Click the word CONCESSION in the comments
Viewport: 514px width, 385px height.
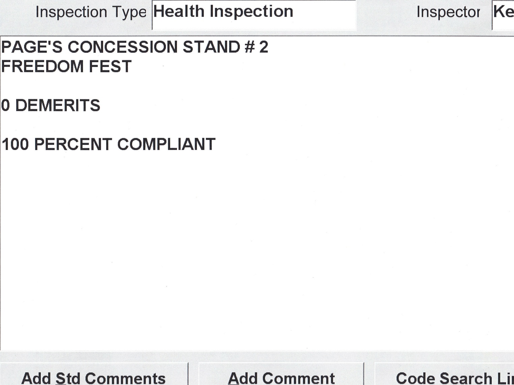tap(122, 47)
